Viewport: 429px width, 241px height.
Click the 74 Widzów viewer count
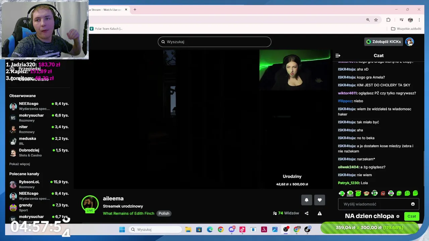point(286,213)
